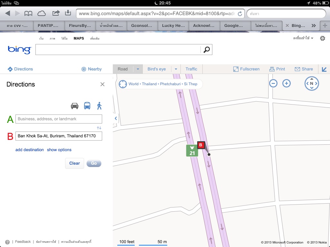Go to the Bing logo home

click(x=20, y=50)
